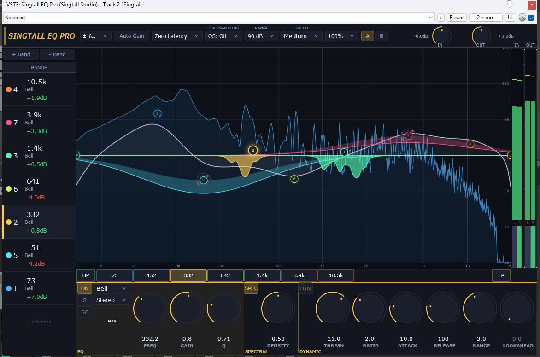Click the green dot of band 3 in list
The image size is (540, 357).
tap(9, 156)
